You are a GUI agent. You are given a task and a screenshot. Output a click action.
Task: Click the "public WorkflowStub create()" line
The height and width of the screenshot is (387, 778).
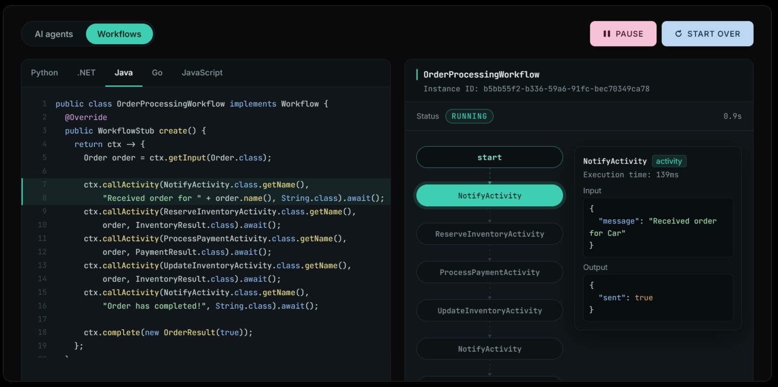[x=136, y=131]
